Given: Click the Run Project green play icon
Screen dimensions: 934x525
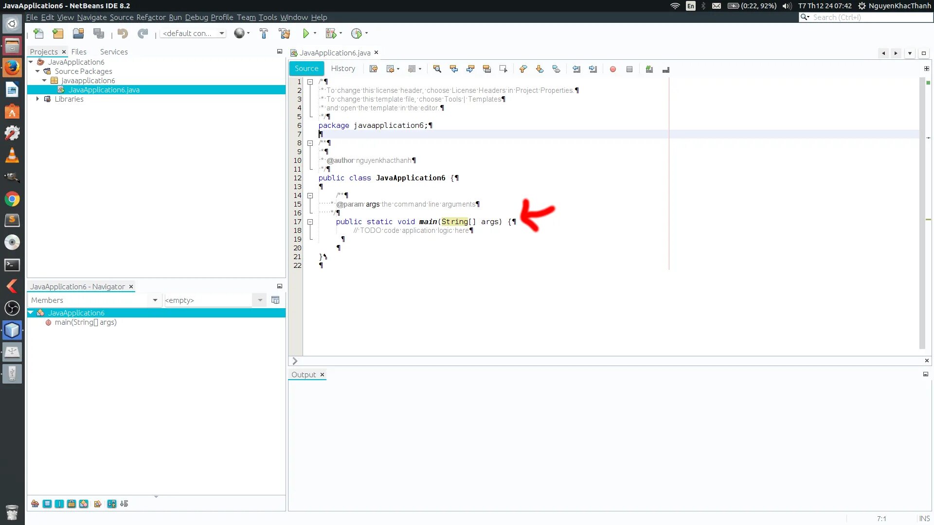Looking at the screenshot, I should (306, 34).
